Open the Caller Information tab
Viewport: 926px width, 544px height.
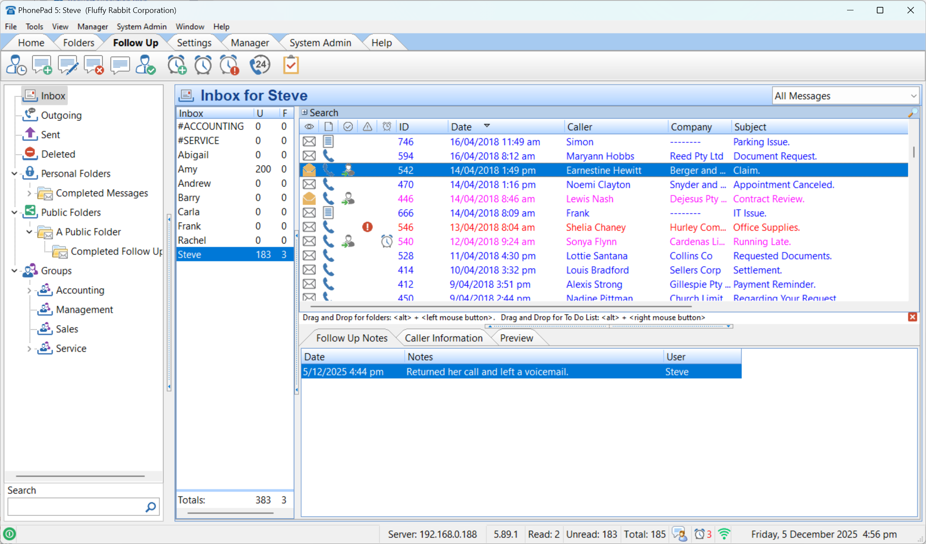[444, 338]
